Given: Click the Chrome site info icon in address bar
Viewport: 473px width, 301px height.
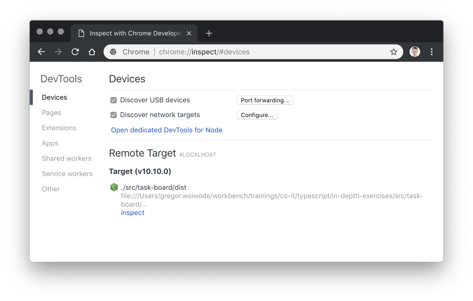Looking at the screenshot, I should click(x=113, y=52).
